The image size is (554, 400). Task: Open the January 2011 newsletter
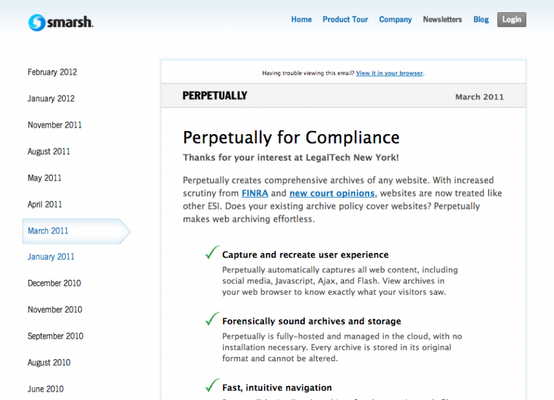51,257
